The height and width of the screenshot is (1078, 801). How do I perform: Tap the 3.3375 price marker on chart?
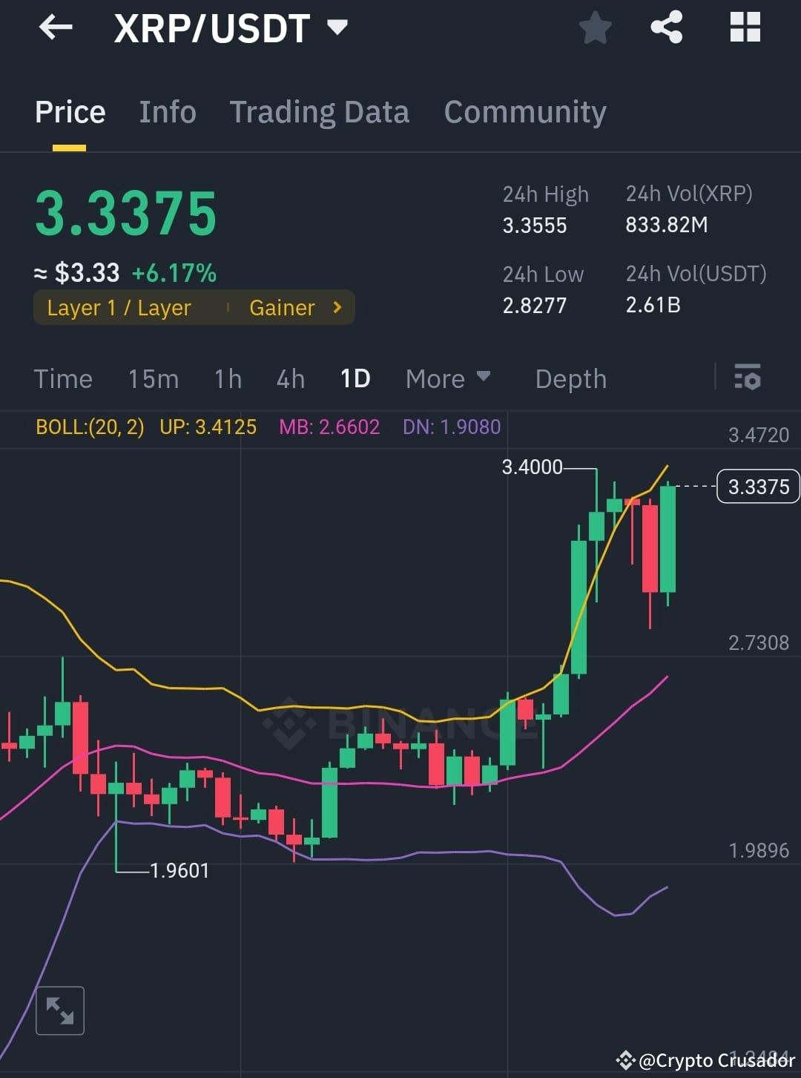(757, 486)
